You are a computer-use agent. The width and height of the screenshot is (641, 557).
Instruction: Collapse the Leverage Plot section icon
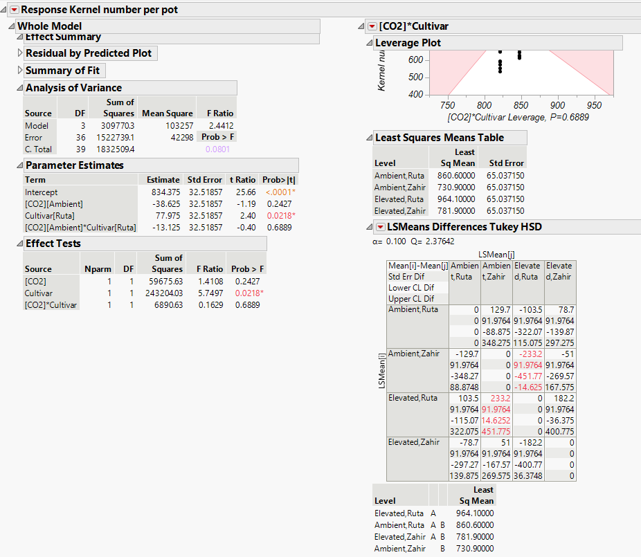[x=369, y=43]
